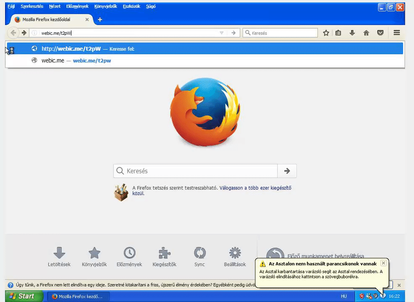
Task: Select the webic.me — webic.me/t2pw suggestion
Action: coord(205,60)
